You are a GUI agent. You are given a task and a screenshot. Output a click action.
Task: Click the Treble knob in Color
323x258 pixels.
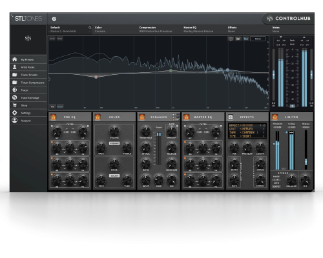click(x=127, y=148)
